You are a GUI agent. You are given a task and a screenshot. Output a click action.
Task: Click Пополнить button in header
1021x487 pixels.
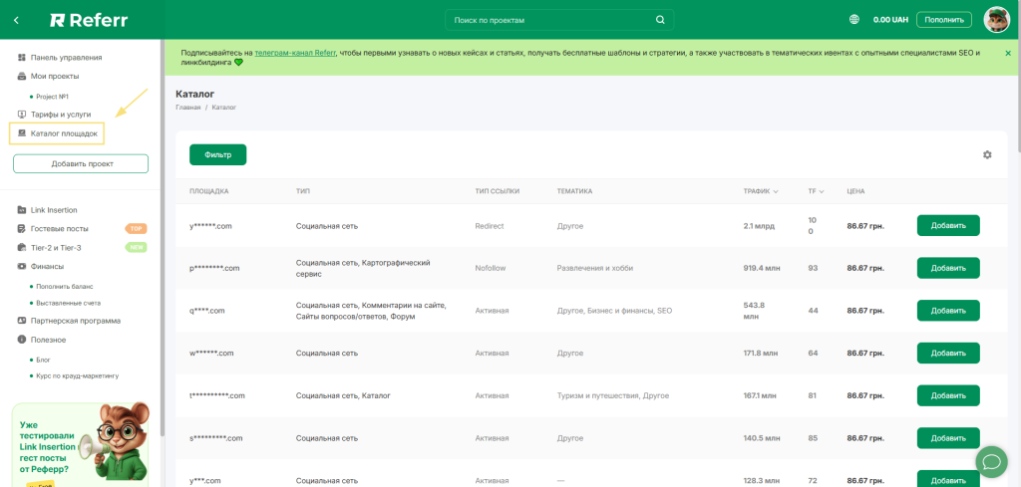click(x=945, y=20)
